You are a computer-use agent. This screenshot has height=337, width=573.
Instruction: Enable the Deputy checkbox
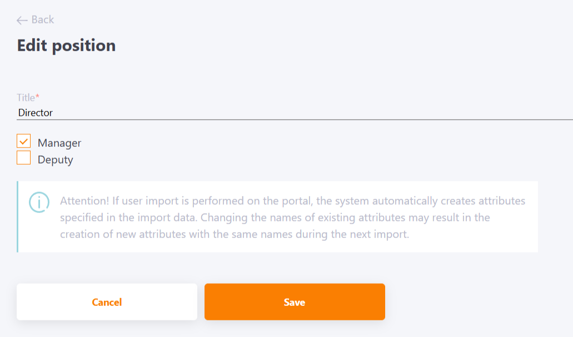(x=23, y=158)
